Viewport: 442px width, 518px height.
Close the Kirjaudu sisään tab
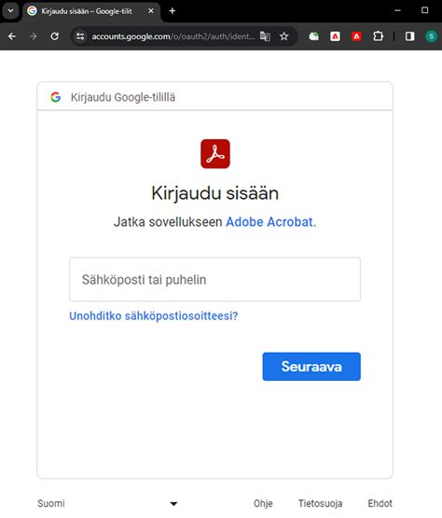151,11
